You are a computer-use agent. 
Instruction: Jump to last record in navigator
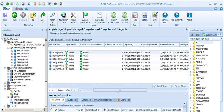click(78, 90)
